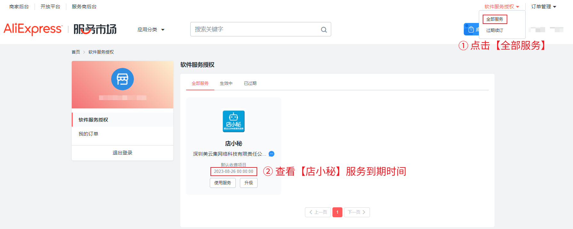Click the 服务市场 logo
Image resolution: width=573 pixels, height=229 pixels.
click(x=95, y=29)
